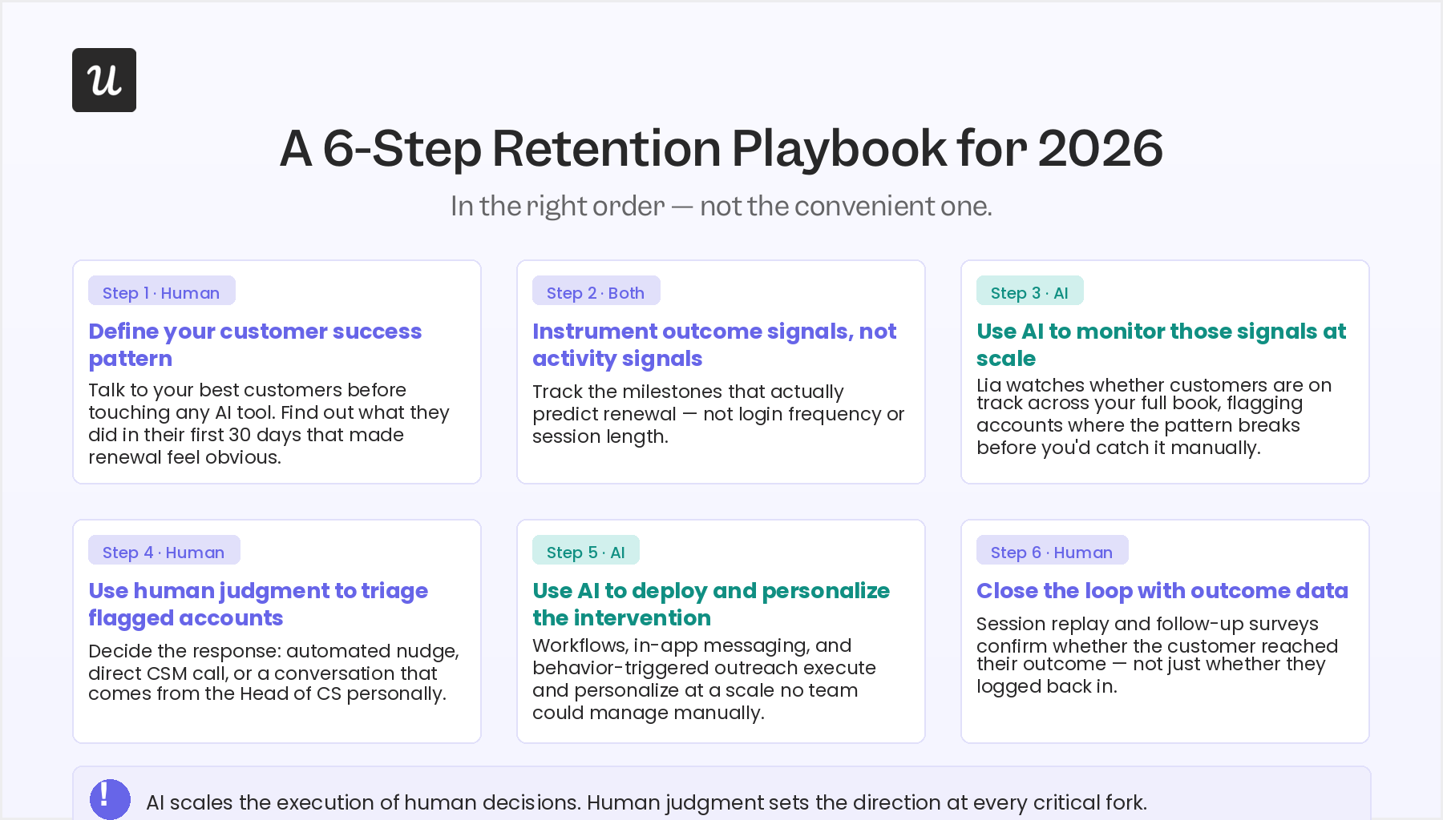This screenshot has width=1443, height=820.
Task: Click paragraph starting 'Decide the response: automated nudge'
Action: [x=273, y=673]
